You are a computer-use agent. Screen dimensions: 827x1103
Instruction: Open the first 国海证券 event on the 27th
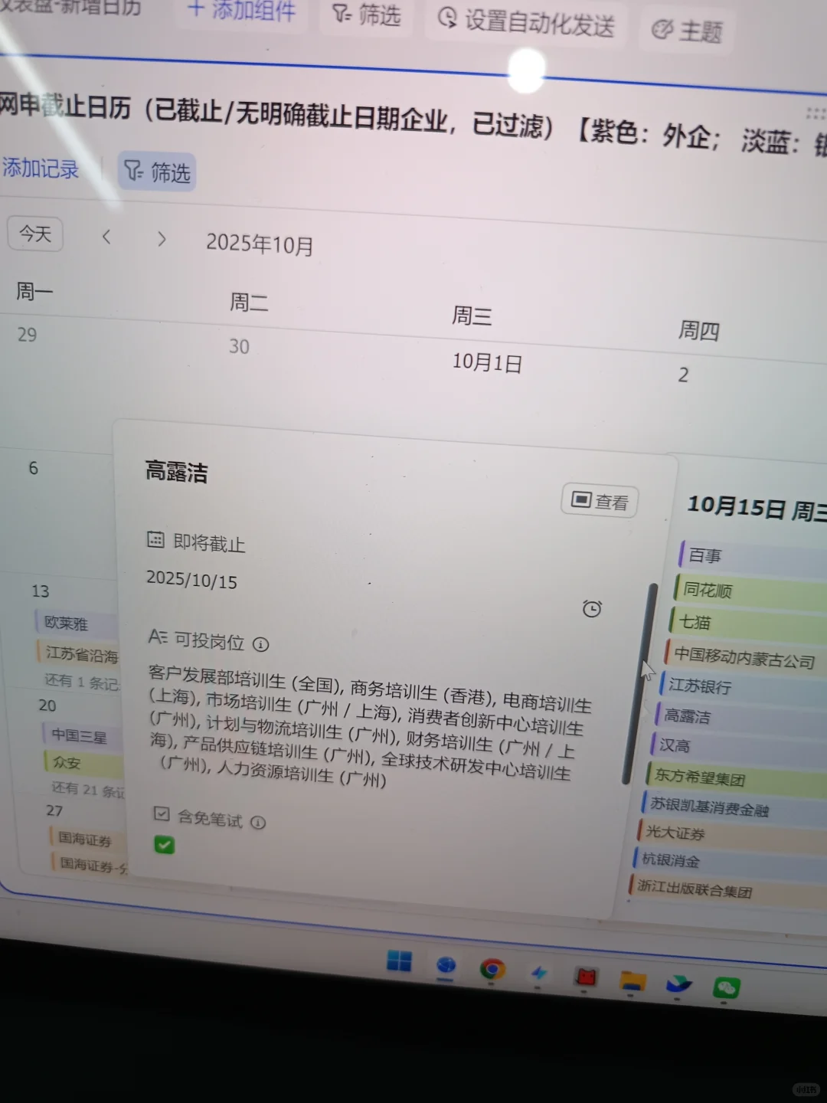click(88, 840)
